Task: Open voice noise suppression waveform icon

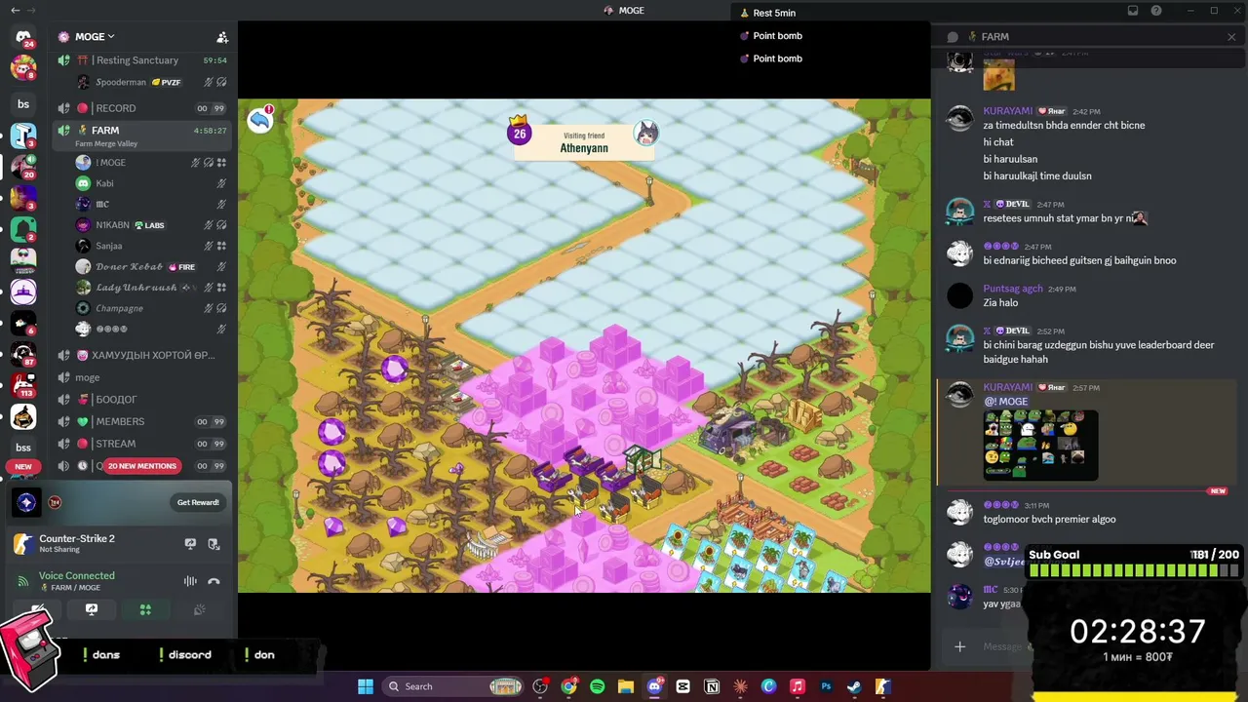Action: tap(190, 582)
